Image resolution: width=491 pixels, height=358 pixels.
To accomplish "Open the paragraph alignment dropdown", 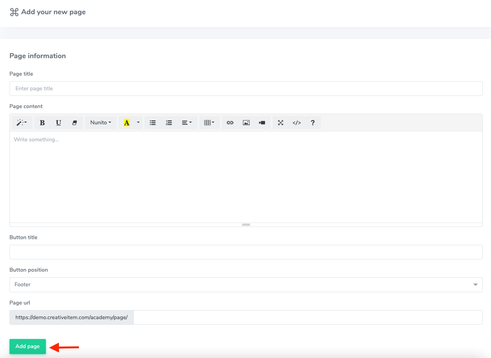I will [x=186, y=122].
